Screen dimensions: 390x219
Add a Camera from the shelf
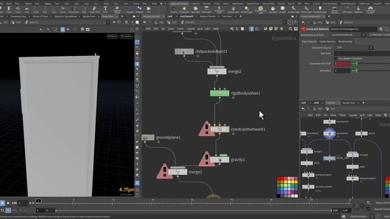[x=174, y=10]
